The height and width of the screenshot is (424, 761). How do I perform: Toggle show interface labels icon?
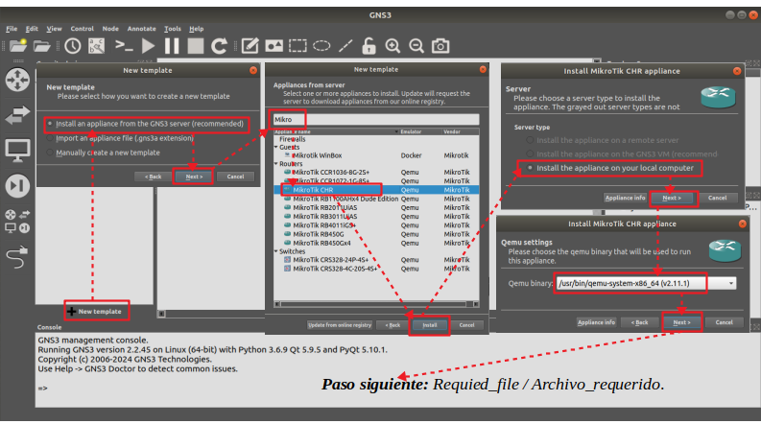coord(97,46)
